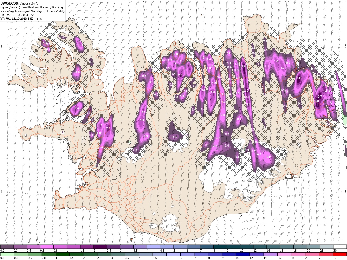Select the white 30 swatch in upper legend
Screen dimensions: 347x260
pyautogui.click(x=340, y=247)
